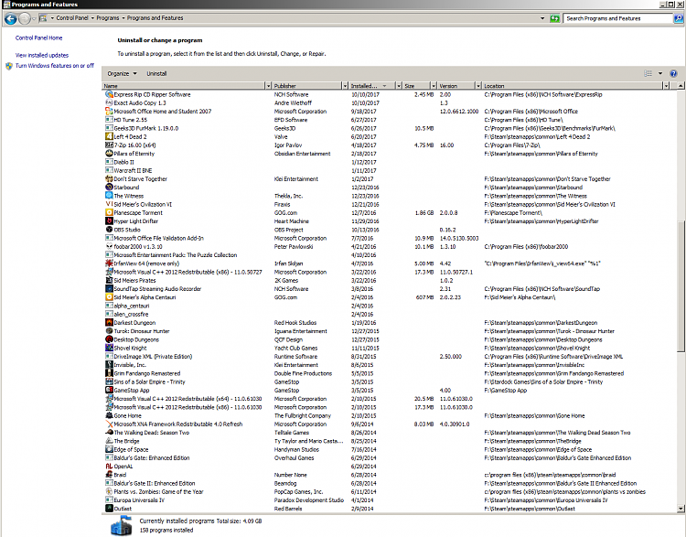Click the Programs breadcrumb
This screenshot has height=537, width=686.
click(x=108, y=18)
